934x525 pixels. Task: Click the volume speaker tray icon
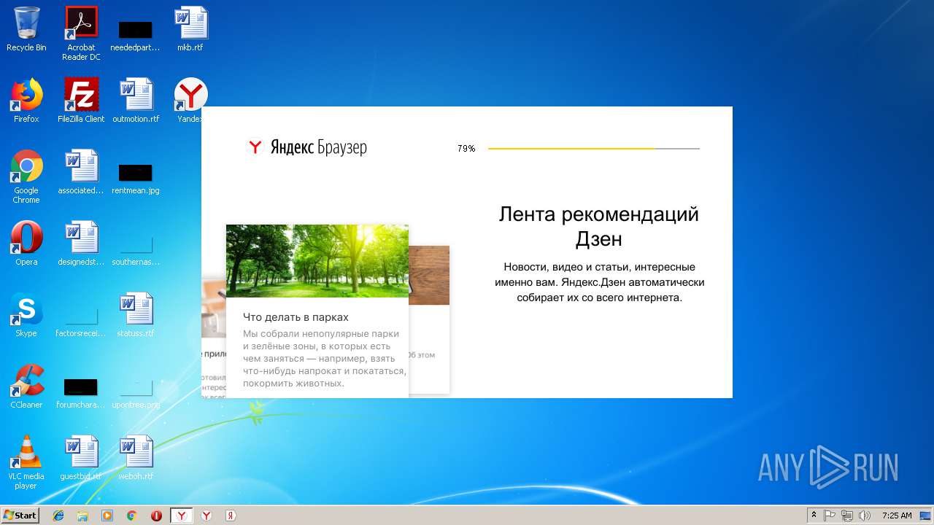[x=865, y=516]
